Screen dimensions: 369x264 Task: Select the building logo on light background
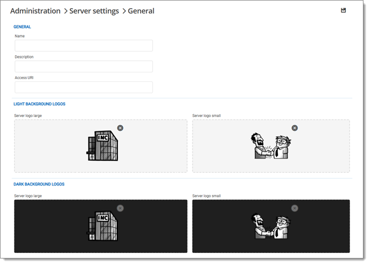pyautogui.click(x=102, y=146)
